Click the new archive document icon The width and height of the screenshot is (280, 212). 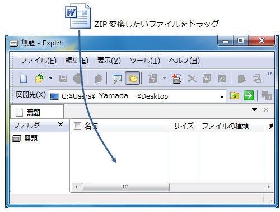pos(24,79)
